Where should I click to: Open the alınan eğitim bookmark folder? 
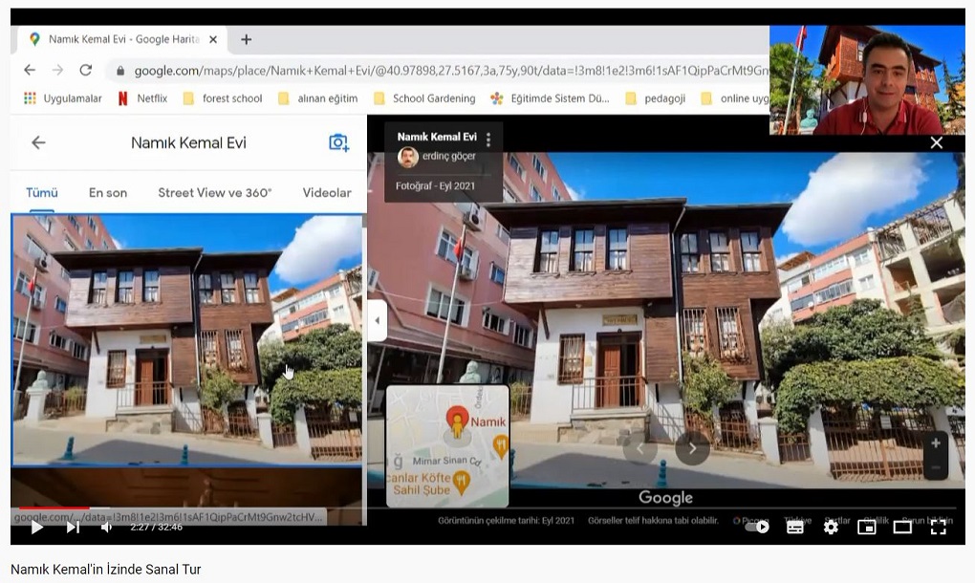(317, 98)
